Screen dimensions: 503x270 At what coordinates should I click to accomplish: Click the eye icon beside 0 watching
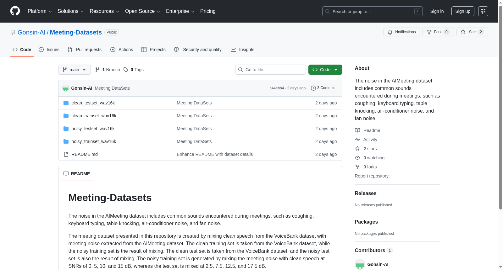pyautogui.click(x=357, y=158)
